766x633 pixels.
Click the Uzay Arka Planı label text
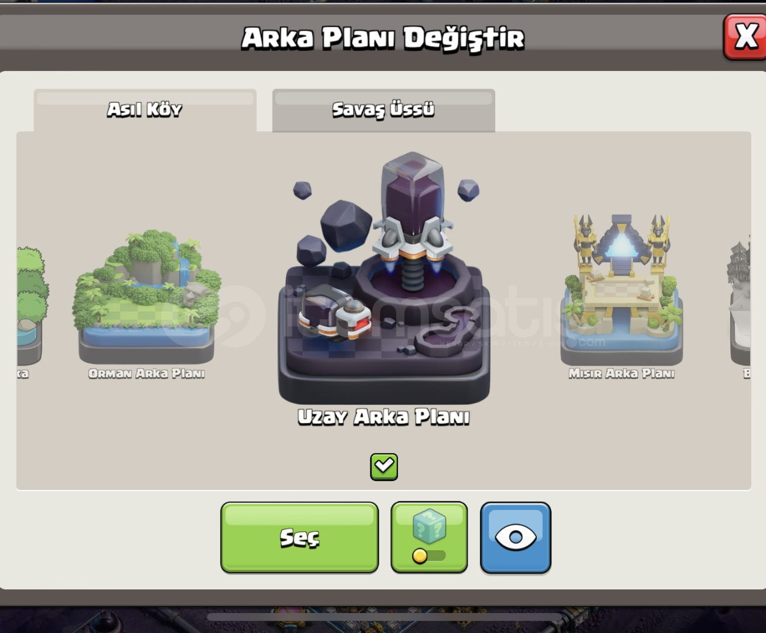[x=384, y=417]
